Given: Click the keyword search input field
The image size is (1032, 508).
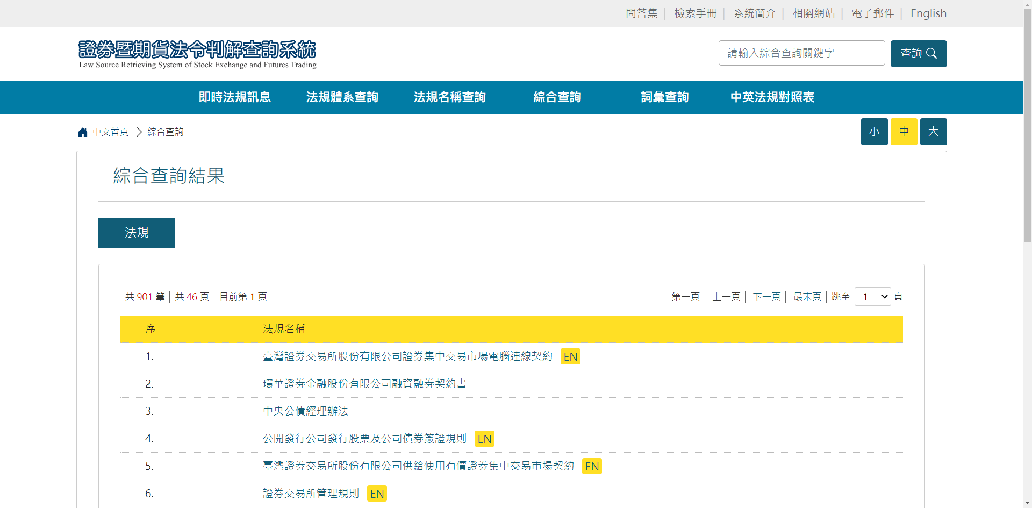Looking at the screenshot, I should 801,53.
